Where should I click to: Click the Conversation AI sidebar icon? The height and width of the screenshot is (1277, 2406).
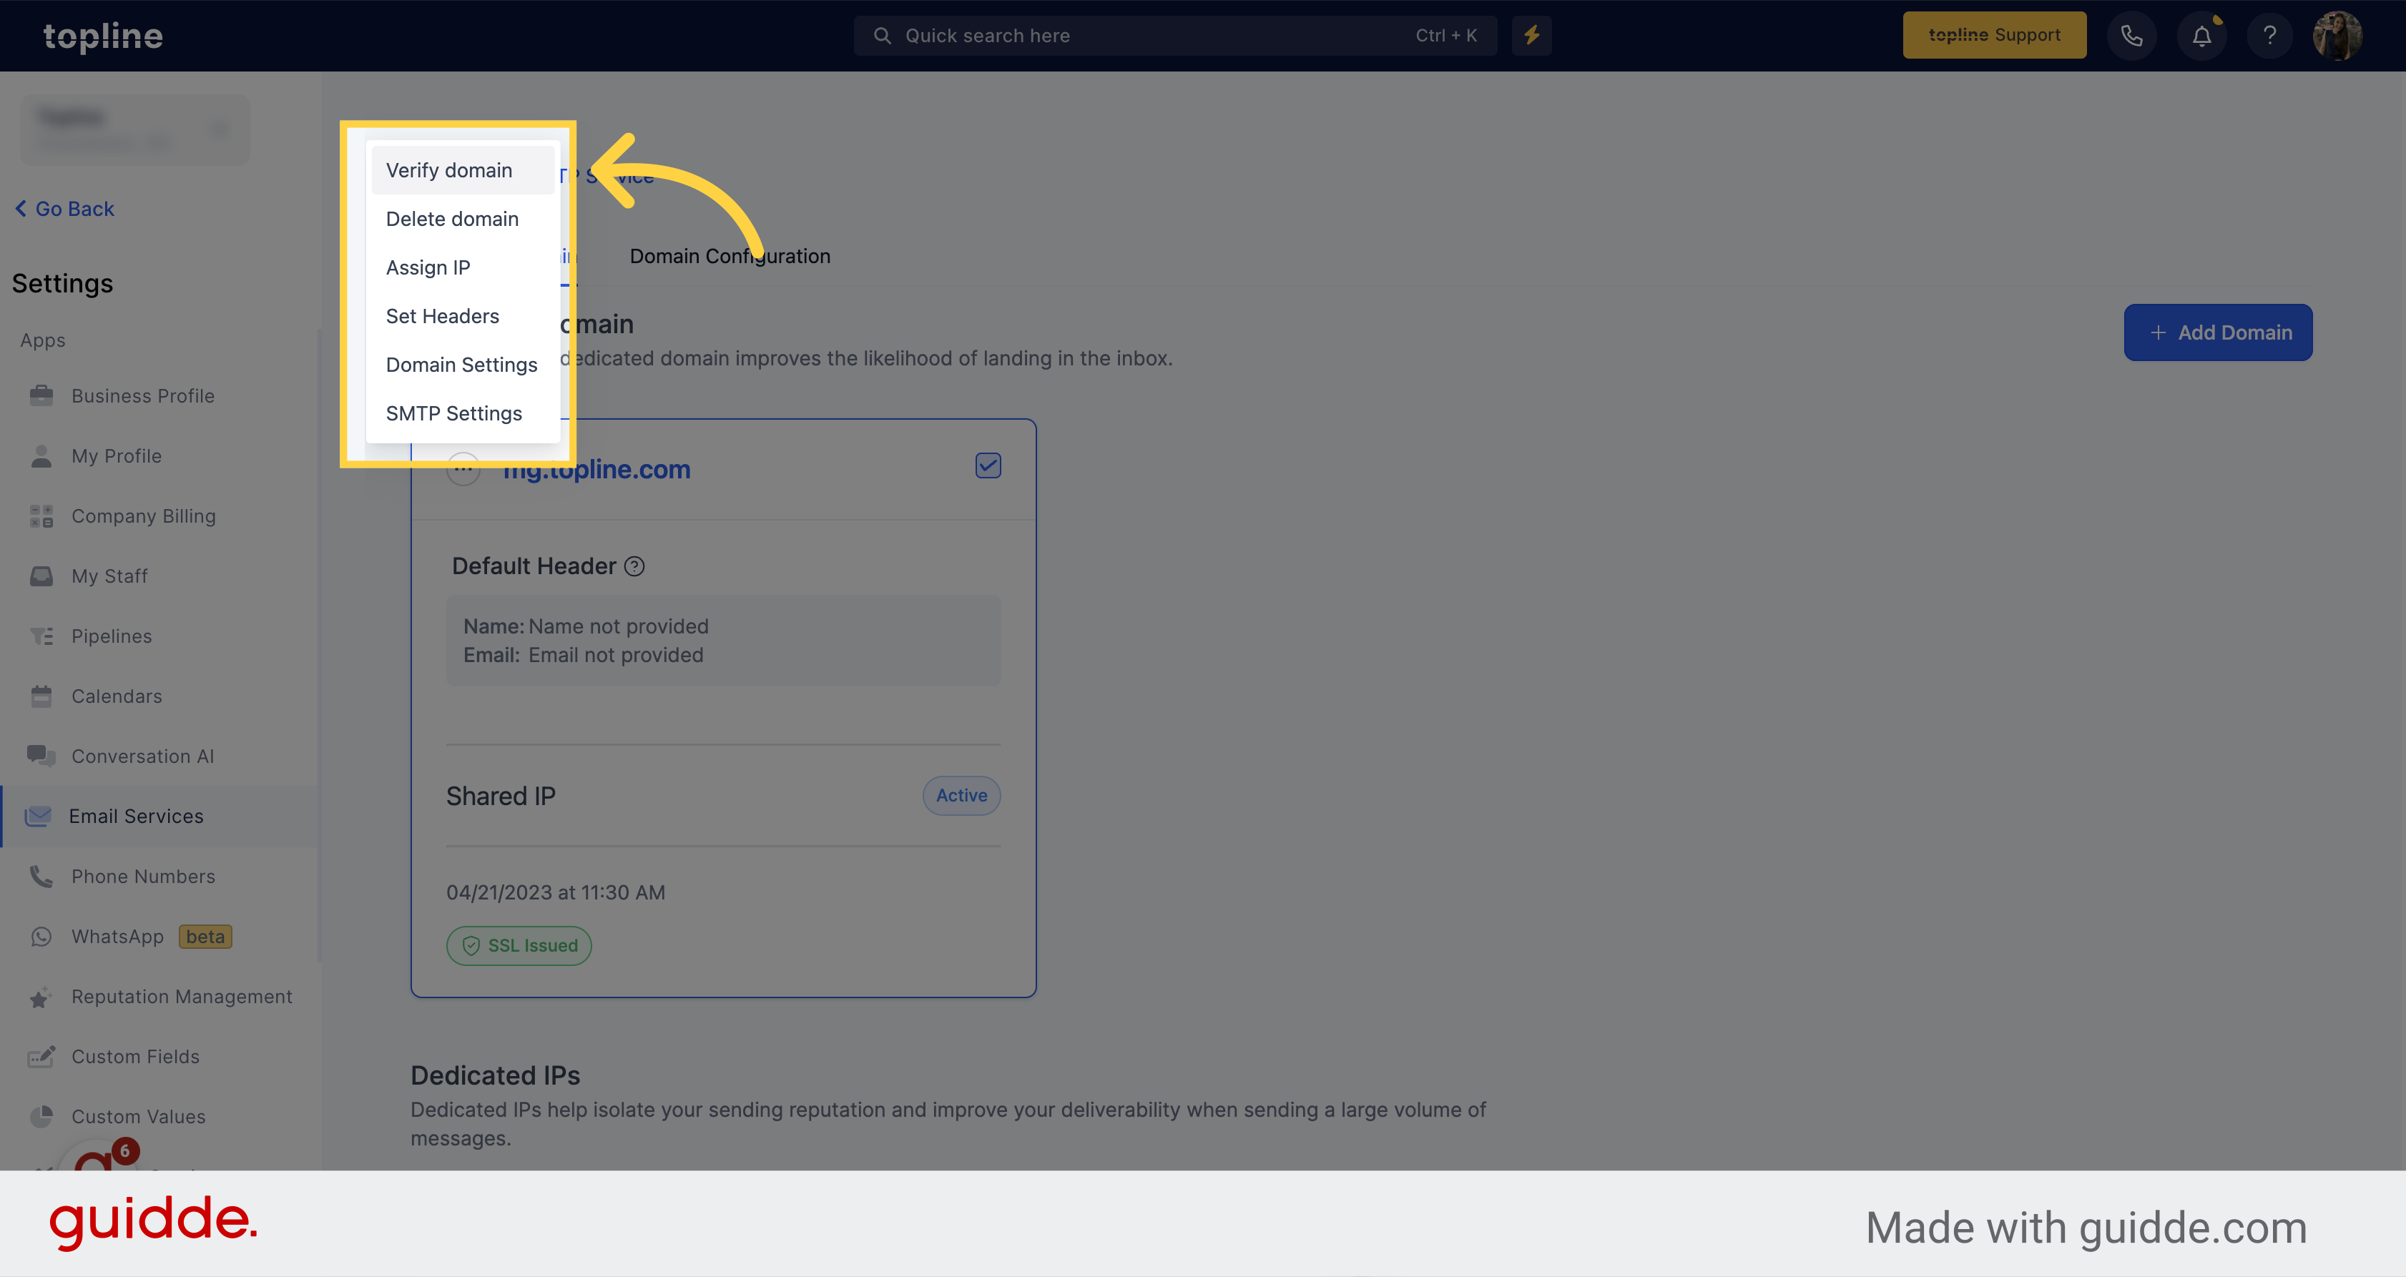[41, 755]
